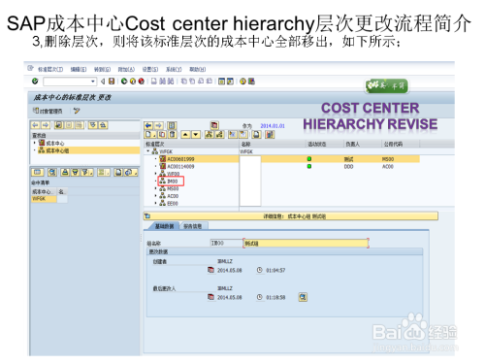Expand the WF00 group node
Image resolution: width=485 pixels, height=364 pixels.
coord(155,174)
